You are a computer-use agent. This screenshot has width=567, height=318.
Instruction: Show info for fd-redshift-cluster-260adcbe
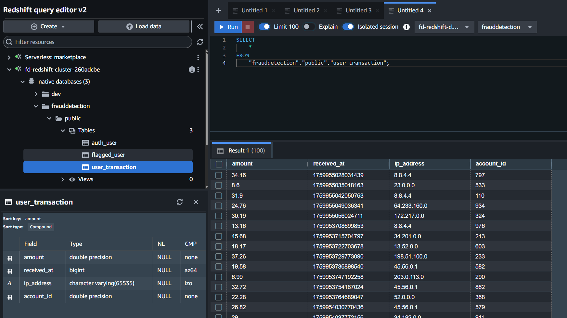(192, 70)
